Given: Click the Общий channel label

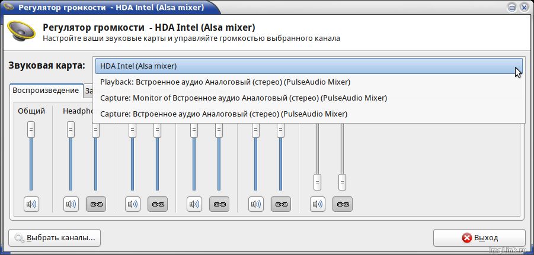Looking at the screenshot, I should coord(31,111).
